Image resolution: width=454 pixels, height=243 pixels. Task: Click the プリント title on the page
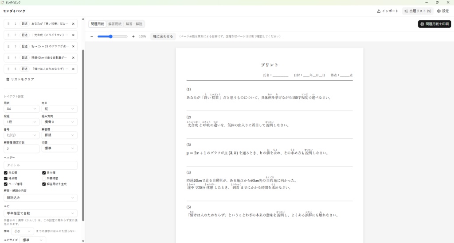[x=270, y=65]
